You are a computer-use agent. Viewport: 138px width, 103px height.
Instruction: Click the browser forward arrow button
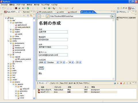tap(43, 16)
